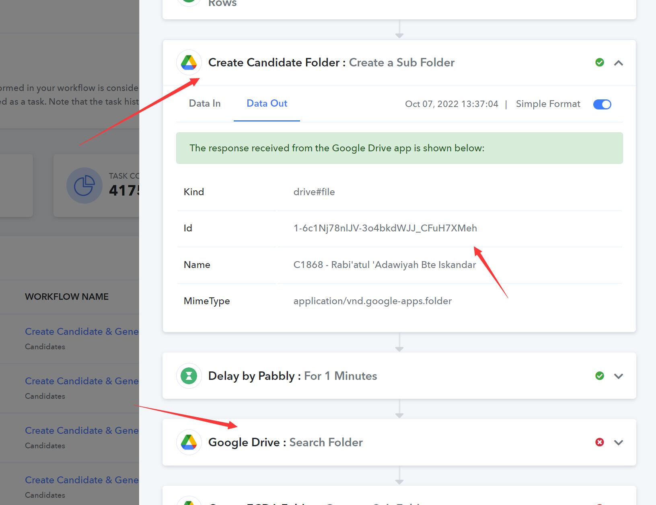Collapse the Create Candidate Folder step
This screenshot has height=505, width=656.
(619, 63)
